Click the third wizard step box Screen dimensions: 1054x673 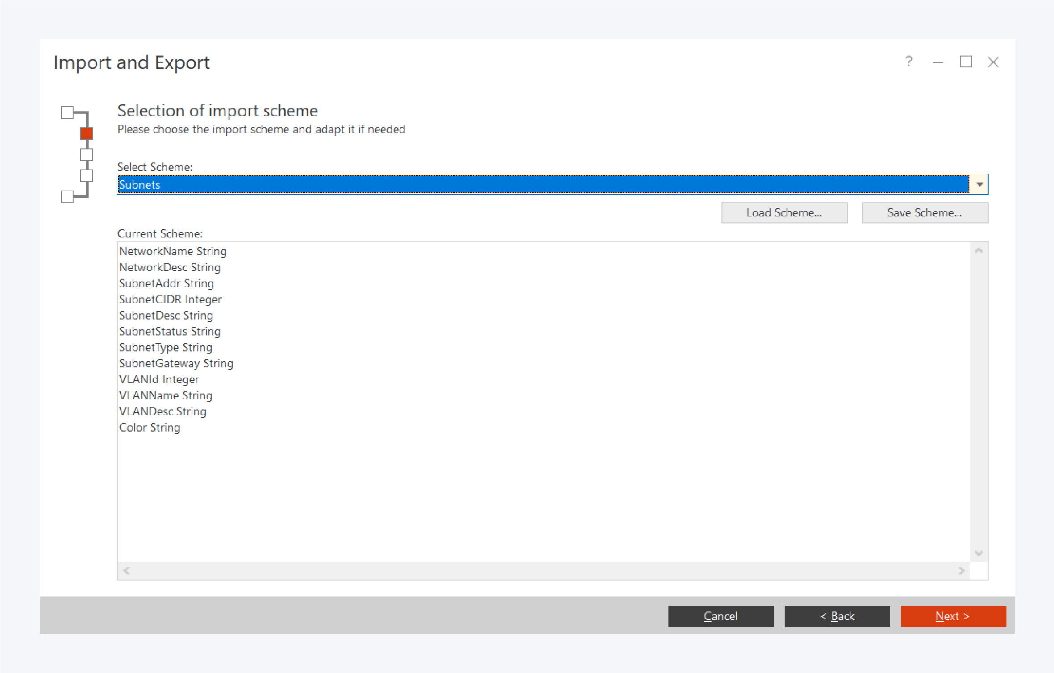[x=87, y=155]
